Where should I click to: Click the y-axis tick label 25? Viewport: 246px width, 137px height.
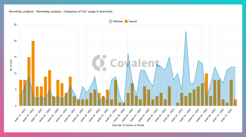(15, 25)
